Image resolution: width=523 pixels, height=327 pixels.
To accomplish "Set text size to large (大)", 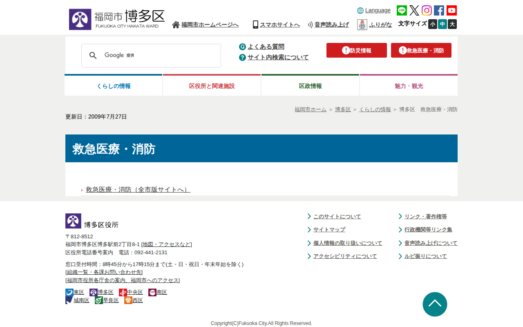I will click(x=452, y=24).
